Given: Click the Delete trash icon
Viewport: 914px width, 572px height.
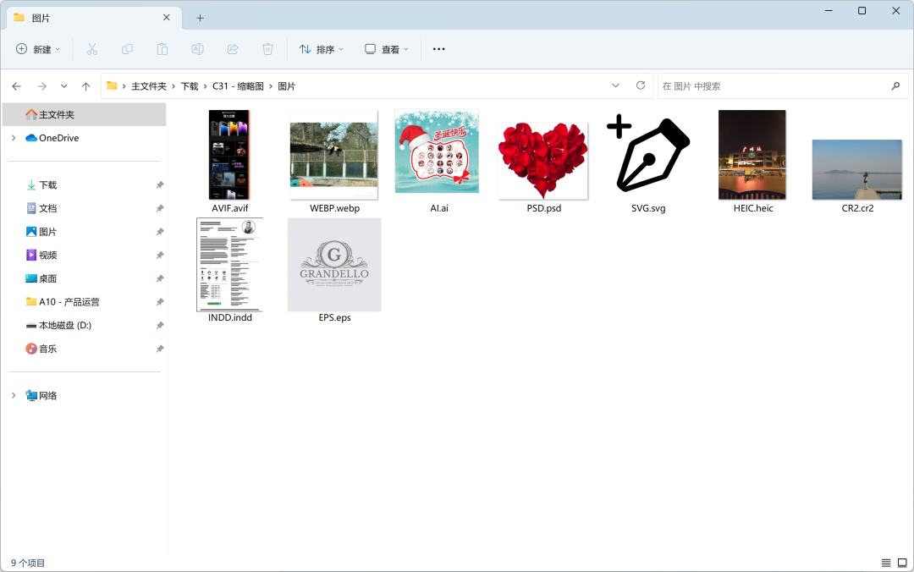Looking at the screenshot, I should pos(267,49).
